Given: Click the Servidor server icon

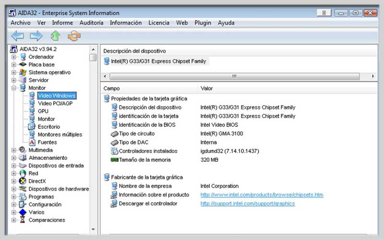Looking at the screenshot, I should tap(23, 80).
